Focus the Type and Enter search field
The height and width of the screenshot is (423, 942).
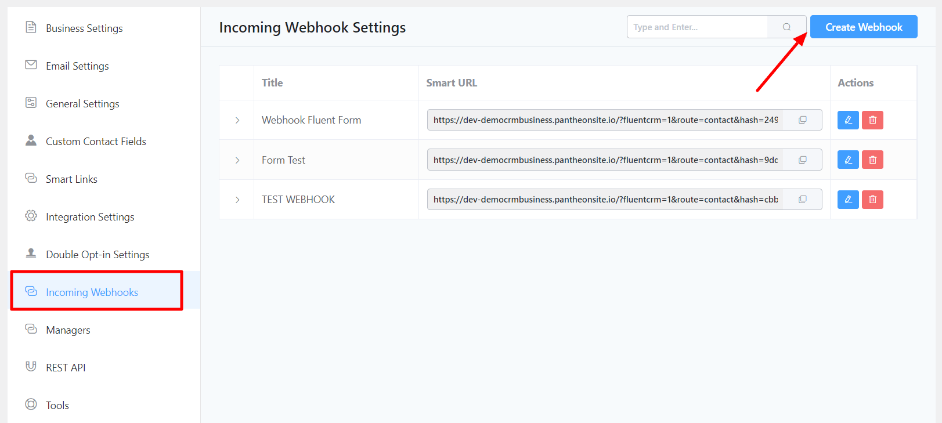coord(696,27)
